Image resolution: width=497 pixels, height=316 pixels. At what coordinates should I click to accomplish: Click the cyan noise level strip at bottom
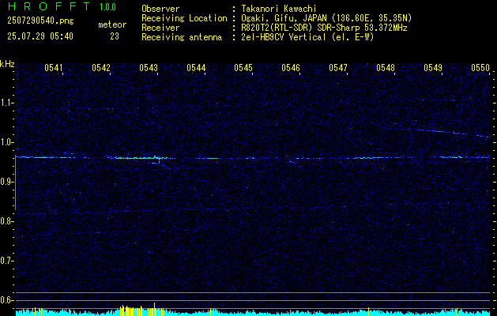[253, 312]
